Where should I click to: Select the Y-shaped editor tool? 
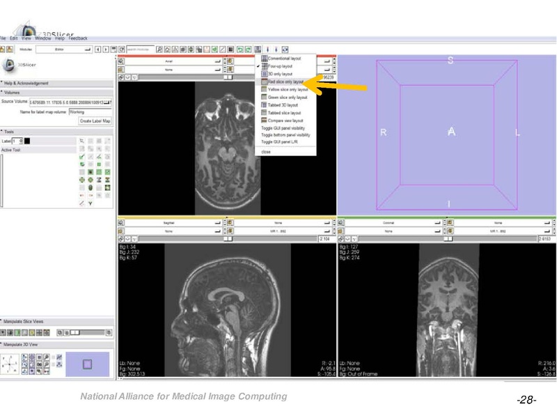(91, 203)
